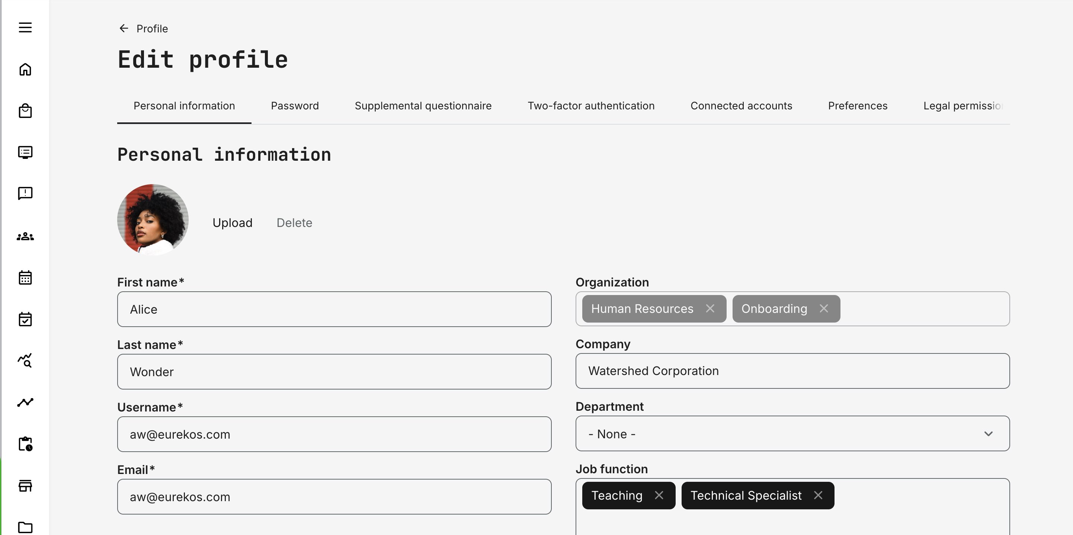Remove the Onboarding organization tag

coord(823,308)
